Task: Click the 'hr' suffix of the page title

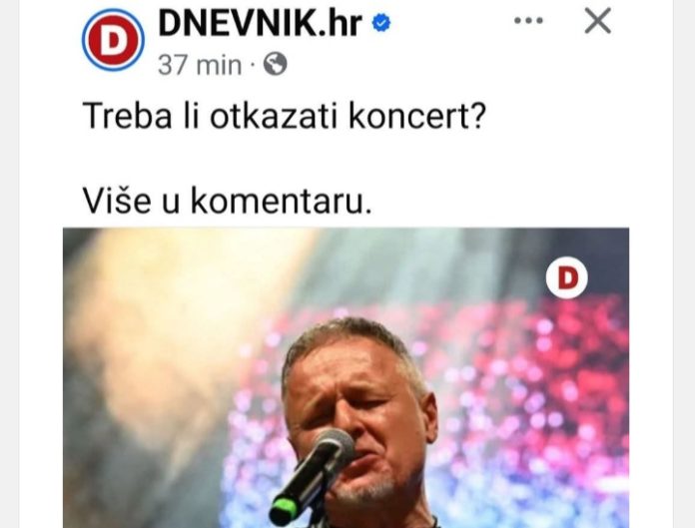Action: [x=346, y=23]
